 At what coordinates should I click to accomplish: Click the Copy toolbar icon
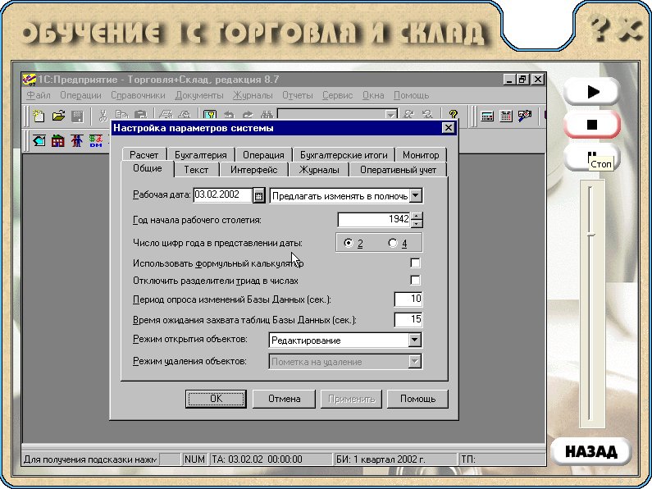[121, 115]
